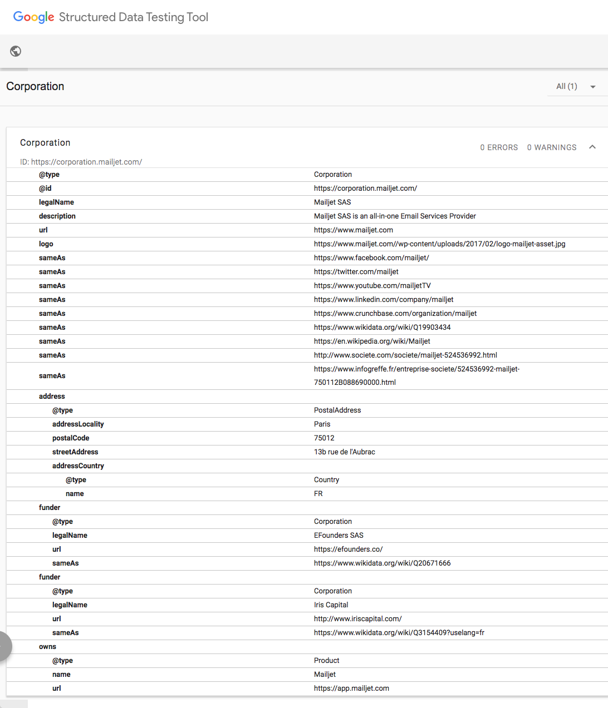Open the Crunchbase organization link

pyautogui.click(x=395, y=313)
